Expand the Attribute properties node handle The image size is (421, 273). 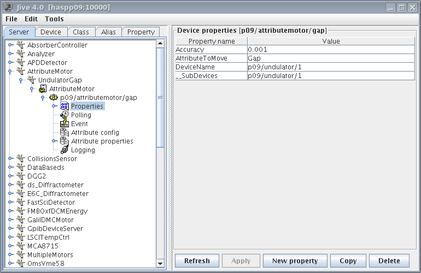coord(54,141)
